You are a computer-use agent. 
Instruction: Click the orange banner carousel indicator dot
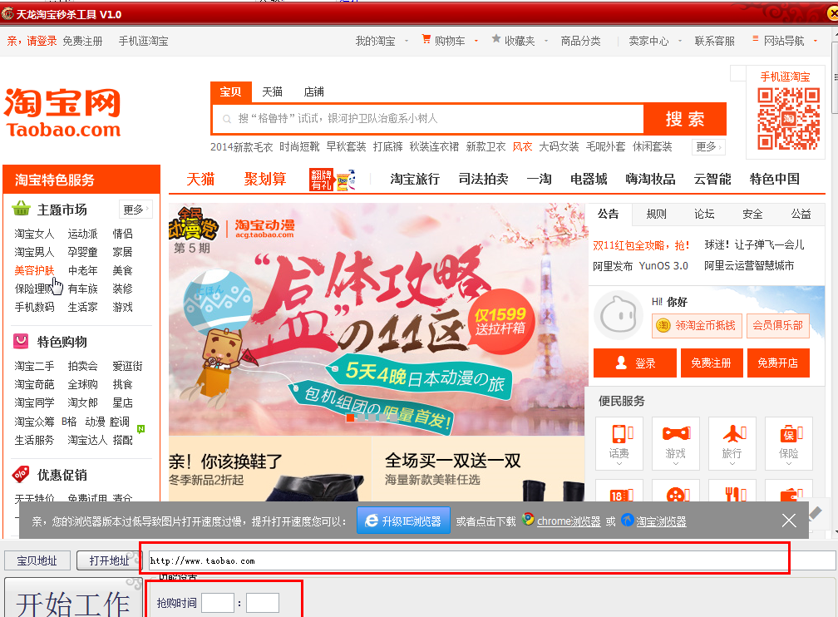tap(350, 417)
